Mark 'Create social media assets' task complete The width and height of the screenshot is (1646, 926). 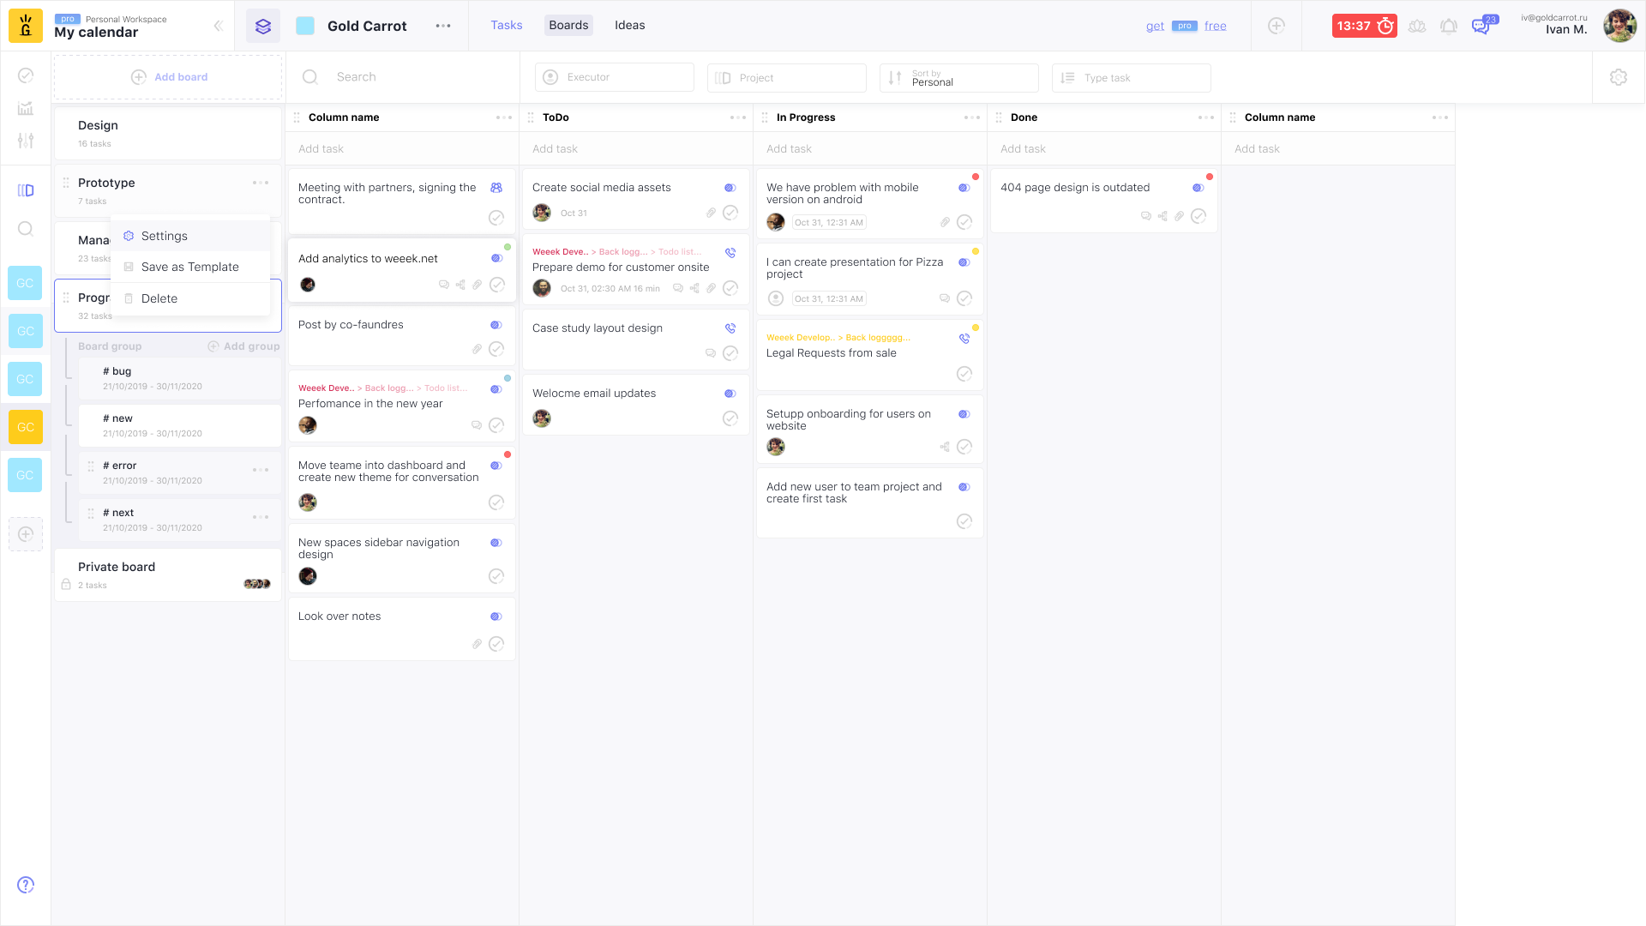(x=730, y=213)
